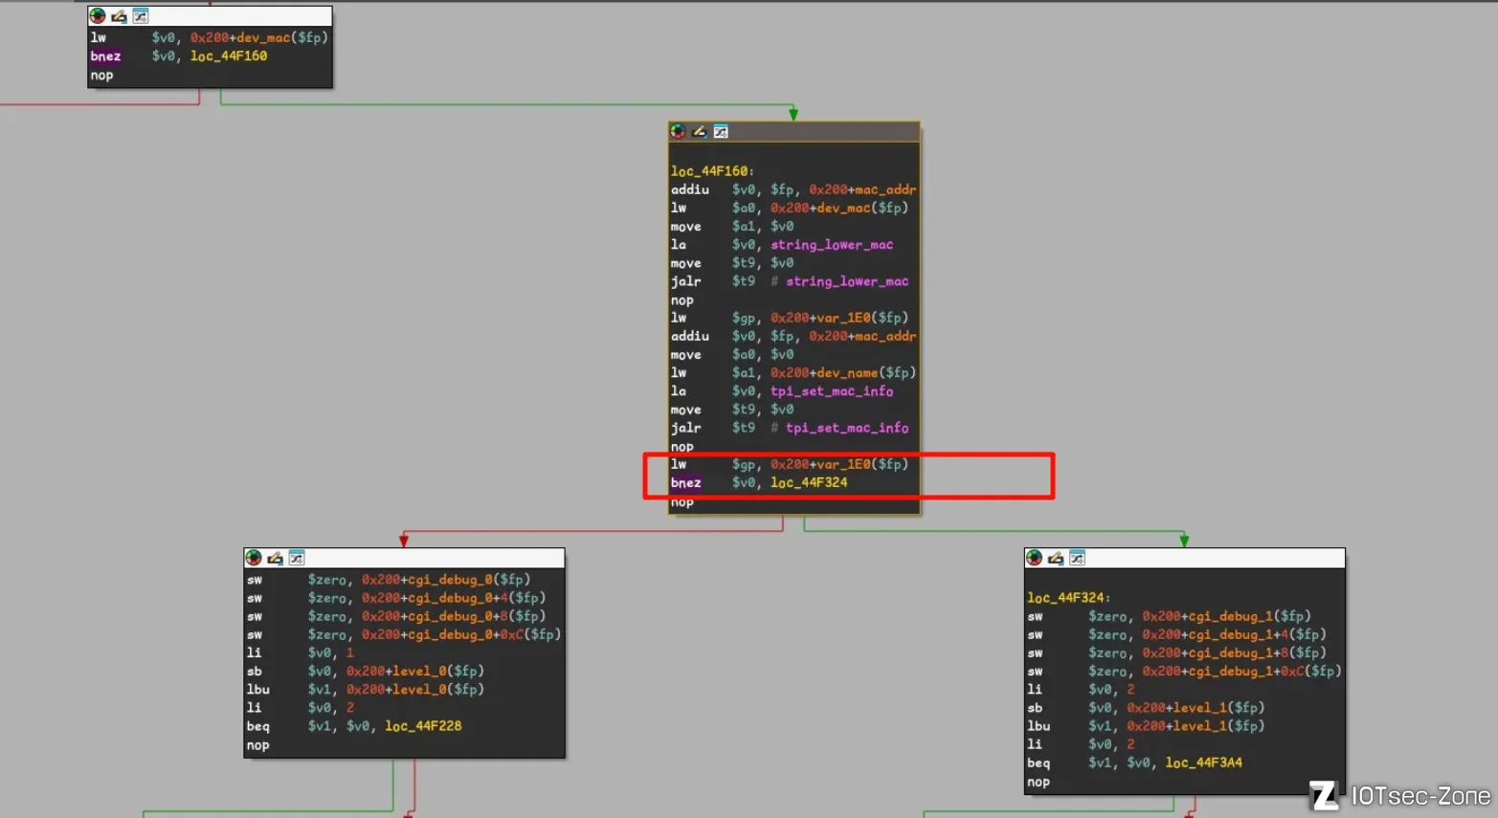Click the 'move $a0, $v0' instruction
The image size is (1498, 818).
point(732,354)
